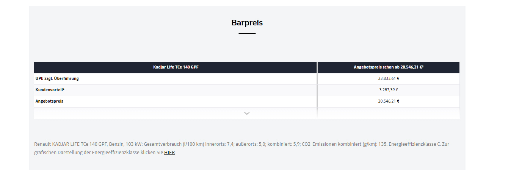
Task: Click the 20.546,21 € offer price cell
Action: [x=389, y=101]
